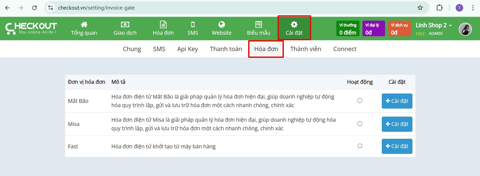Open browser extensions icon
Screen dimensions: 480x176
click(439, 8)
